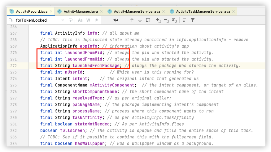Click gutter line number 270
271x152 pixels.
(14, 53)
